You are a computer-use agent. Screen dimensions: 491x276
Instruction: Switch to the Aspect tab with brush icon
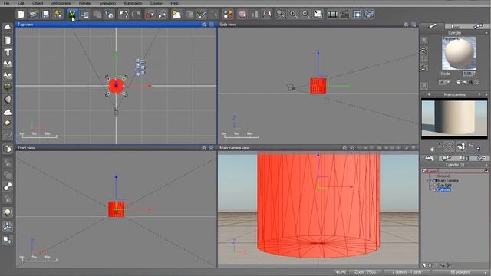432,26
